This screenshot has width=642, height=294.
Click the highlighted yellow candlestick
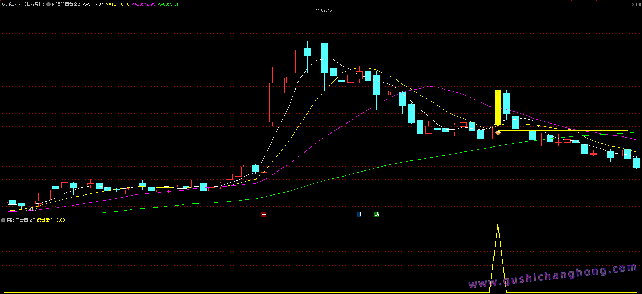[498, 107]
